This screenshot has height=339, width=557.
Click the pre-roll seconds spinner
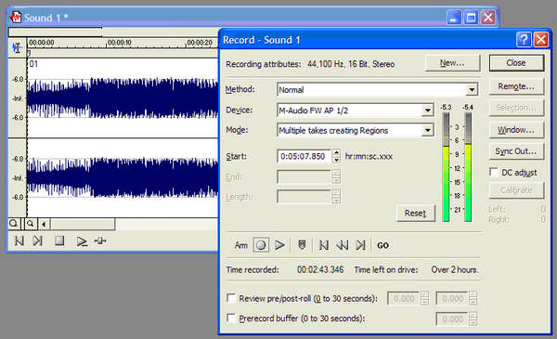[424, 298]
